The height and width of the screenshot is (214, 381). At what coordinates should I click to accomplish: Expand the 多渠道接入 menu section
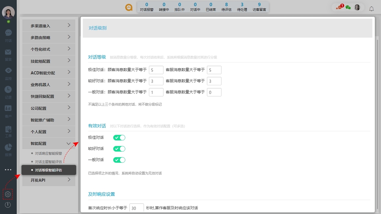click(48, 25)
